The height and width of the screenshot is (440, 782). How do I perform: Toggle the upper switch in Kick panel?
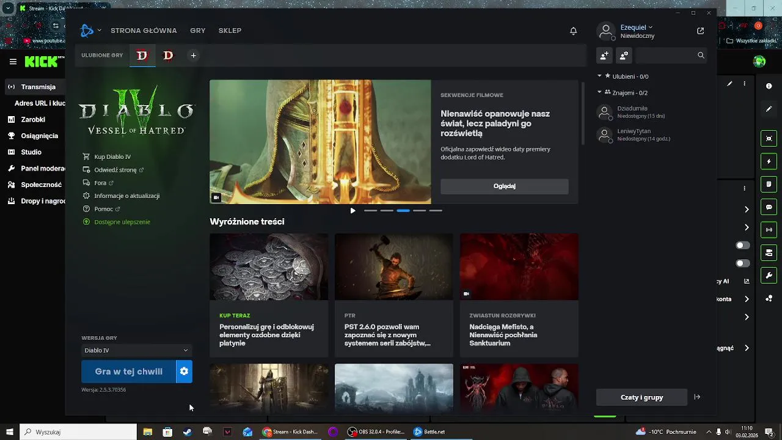[x=743, y=246]
